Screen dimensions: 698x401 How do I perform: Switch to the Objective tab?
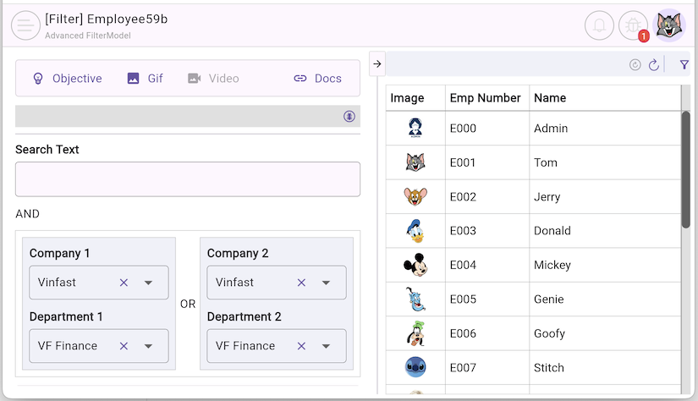click(67, 79)
